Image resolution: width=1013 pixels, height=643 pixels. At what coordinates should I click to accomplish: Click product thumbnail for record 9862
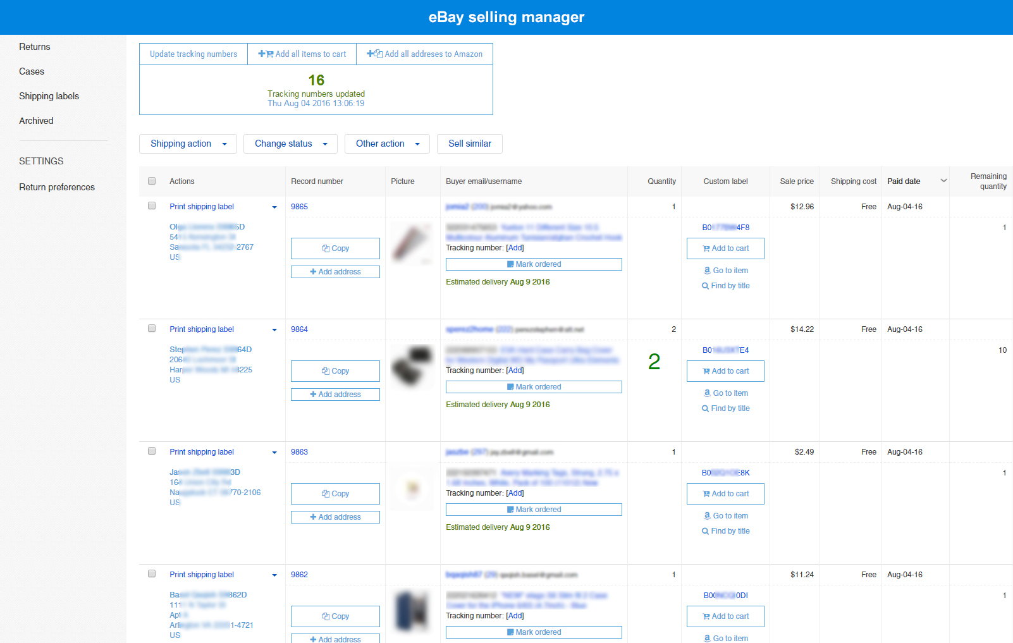(x=412, y=611)
